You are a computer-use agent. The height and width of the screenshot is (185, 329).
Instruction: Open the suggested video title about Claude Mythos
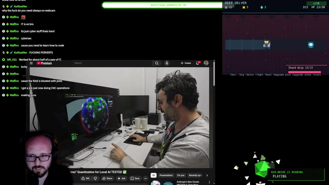pos(188,183)
